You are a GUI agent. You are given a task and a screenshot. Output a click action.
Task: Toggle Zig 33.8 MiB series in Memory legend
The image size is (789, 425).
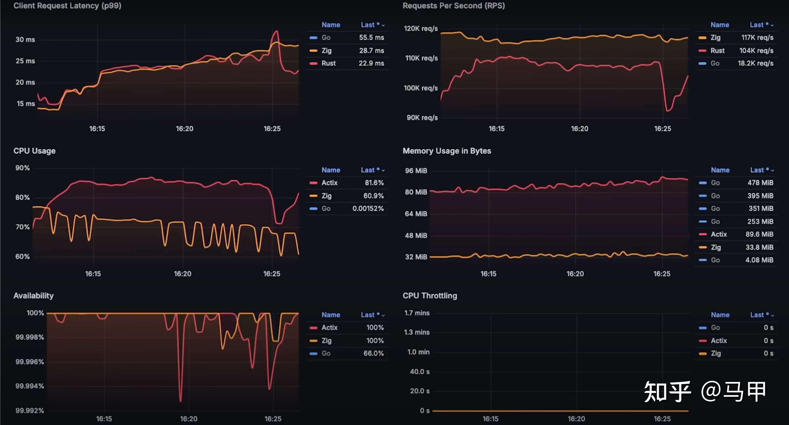[x=716, y=247]
